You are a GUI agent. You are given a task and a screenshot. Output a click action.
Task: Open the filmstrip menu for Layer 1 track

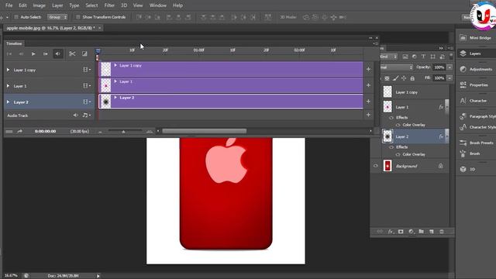click(x=87, y=86)
